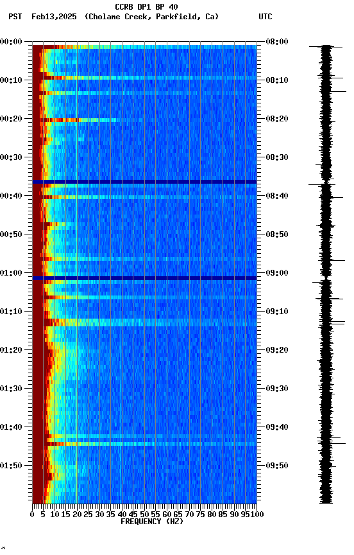The width and height of the screenshot is (354, 555).
Task: Click the 08:00 UTC time label
Action: click(x=277, y=42)
